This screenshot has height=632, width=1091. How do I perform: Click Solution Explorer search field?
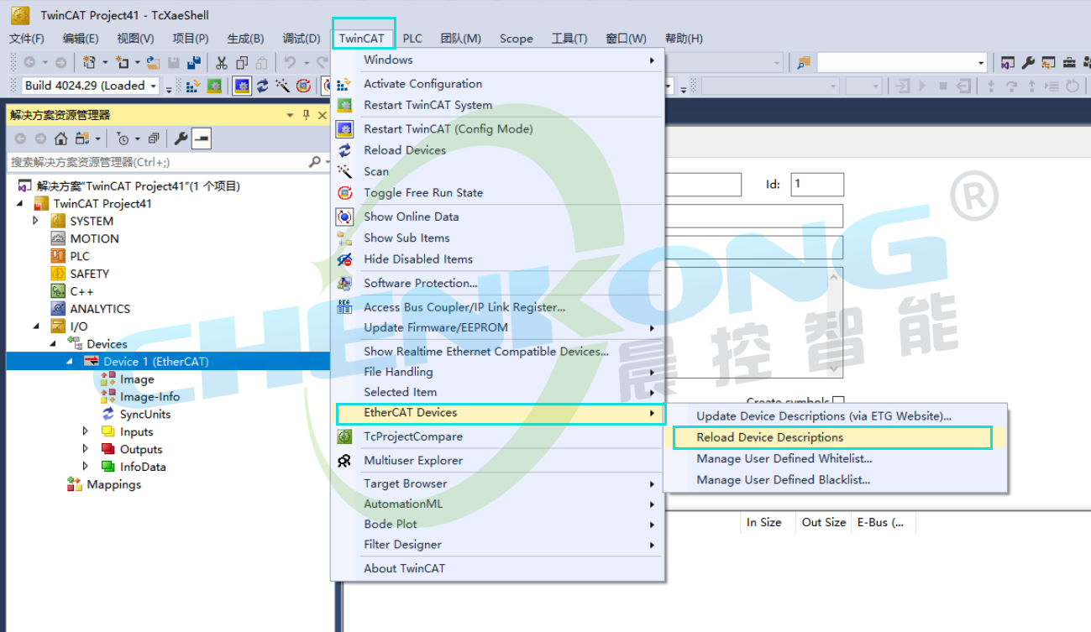pyautogui.click(x=158, y=162)
